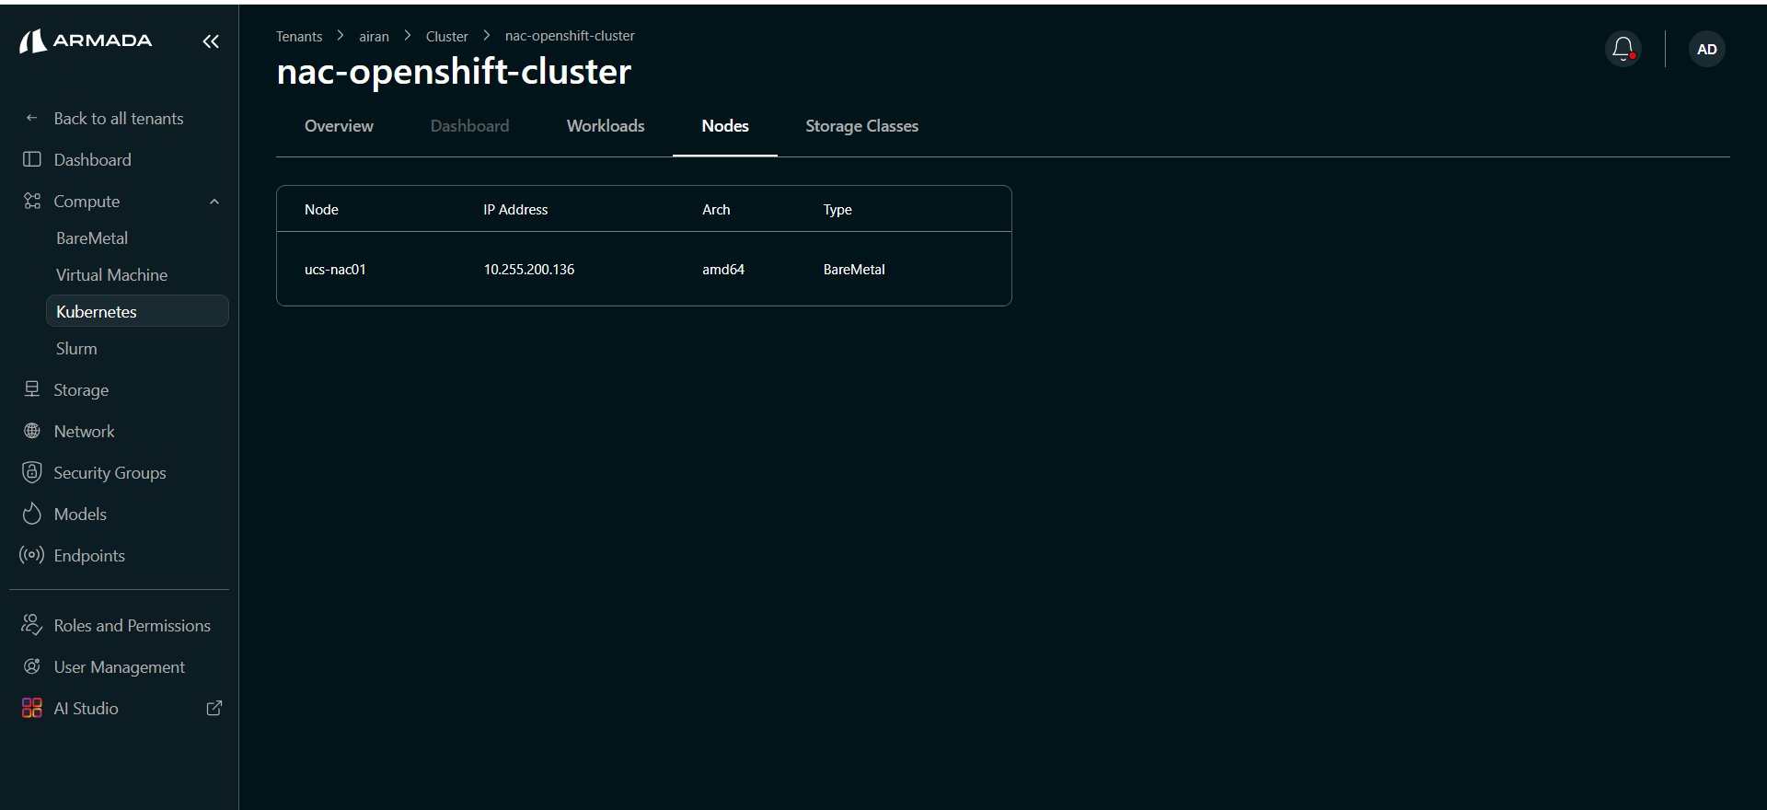This screenshot has width=1767, height=810.
Task: Click the Type column header
Action: pyautogui.click(x=837, y=210)
